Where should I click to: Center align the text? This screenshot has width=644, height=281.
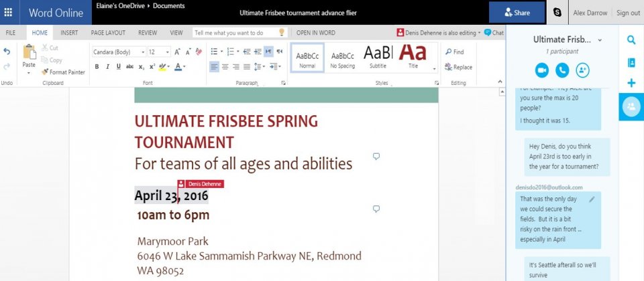point(225,66)
